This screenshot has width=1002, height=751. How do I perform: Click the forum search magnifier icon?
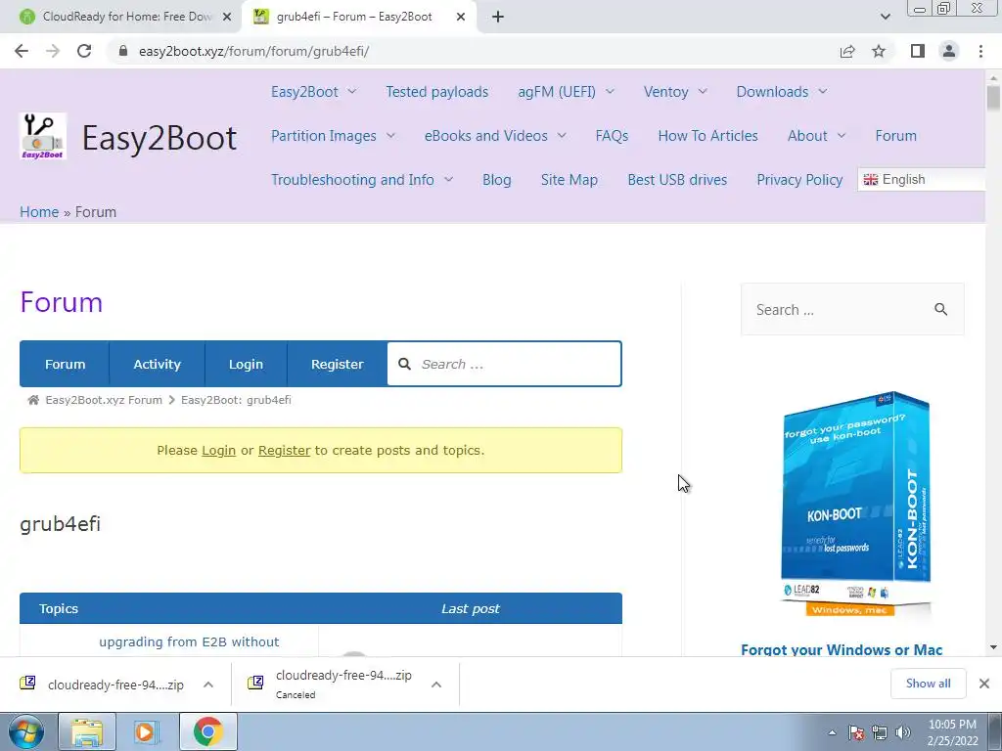point(404,364)
